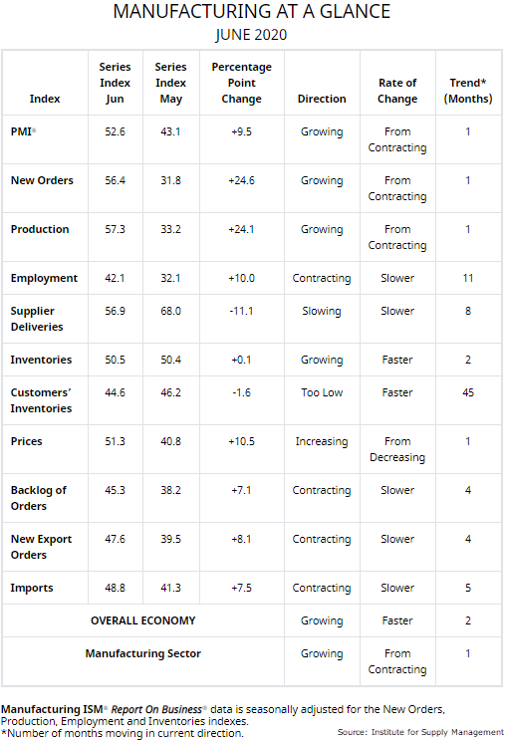Select the New Export Orders label

pyautogui.click(x=41, y=547)
